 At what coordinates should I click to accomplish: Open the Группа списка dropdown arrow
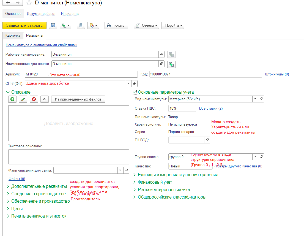255,157
